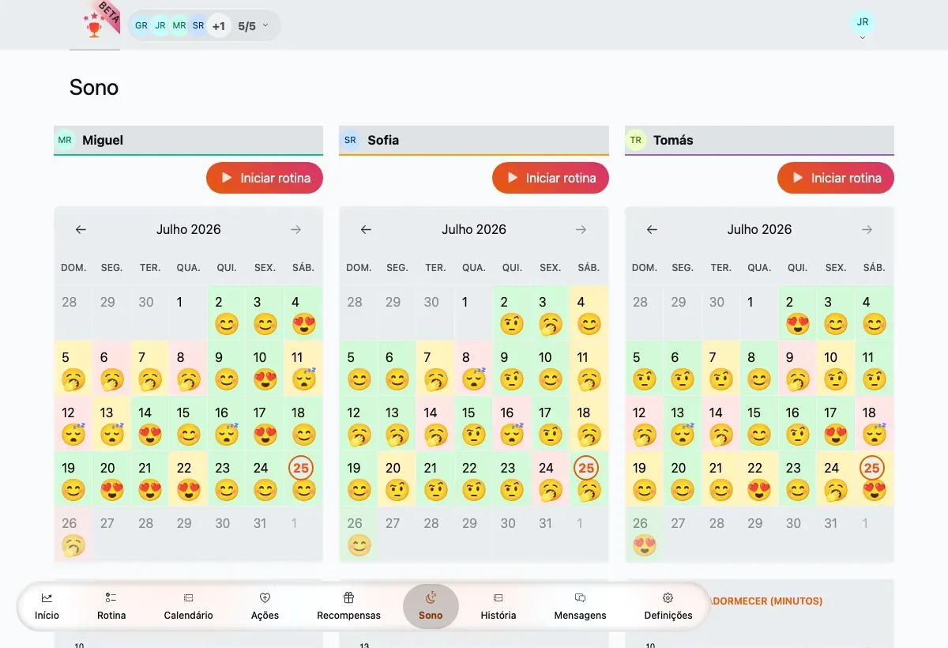Select July 10 in Miguel's calendar

(265, 368)
